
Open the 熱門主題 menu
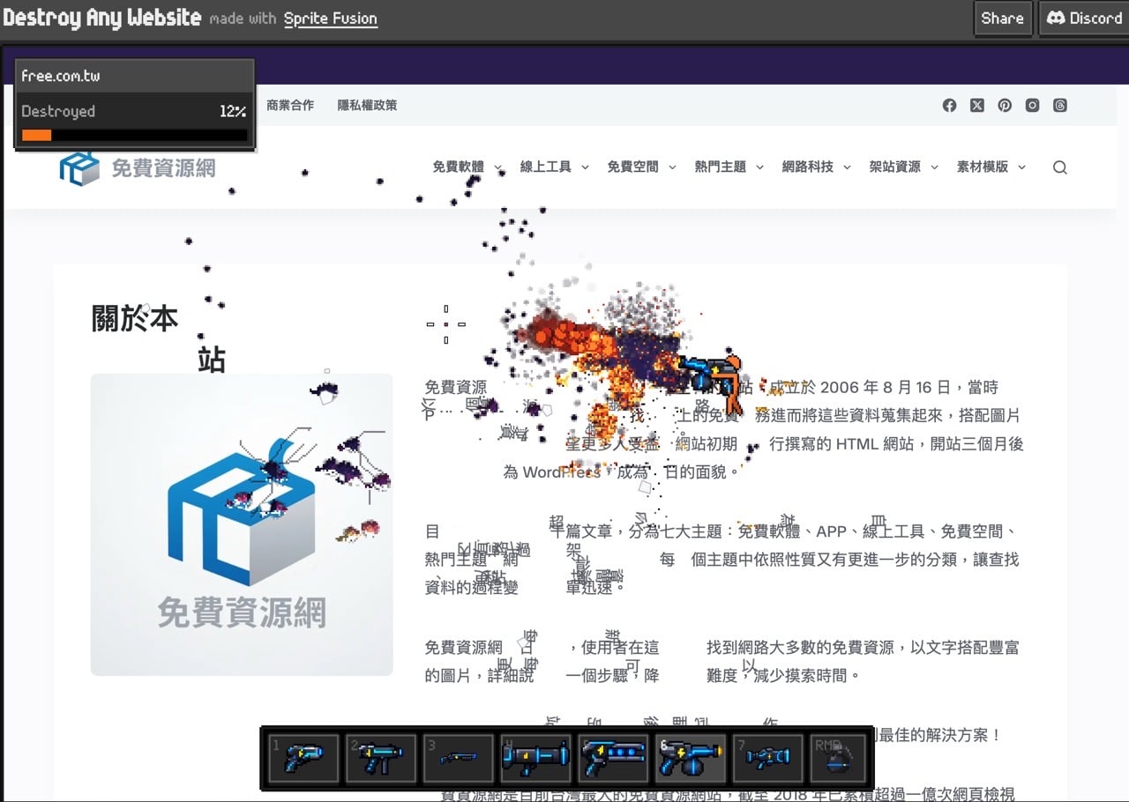[x=721, y=167]
